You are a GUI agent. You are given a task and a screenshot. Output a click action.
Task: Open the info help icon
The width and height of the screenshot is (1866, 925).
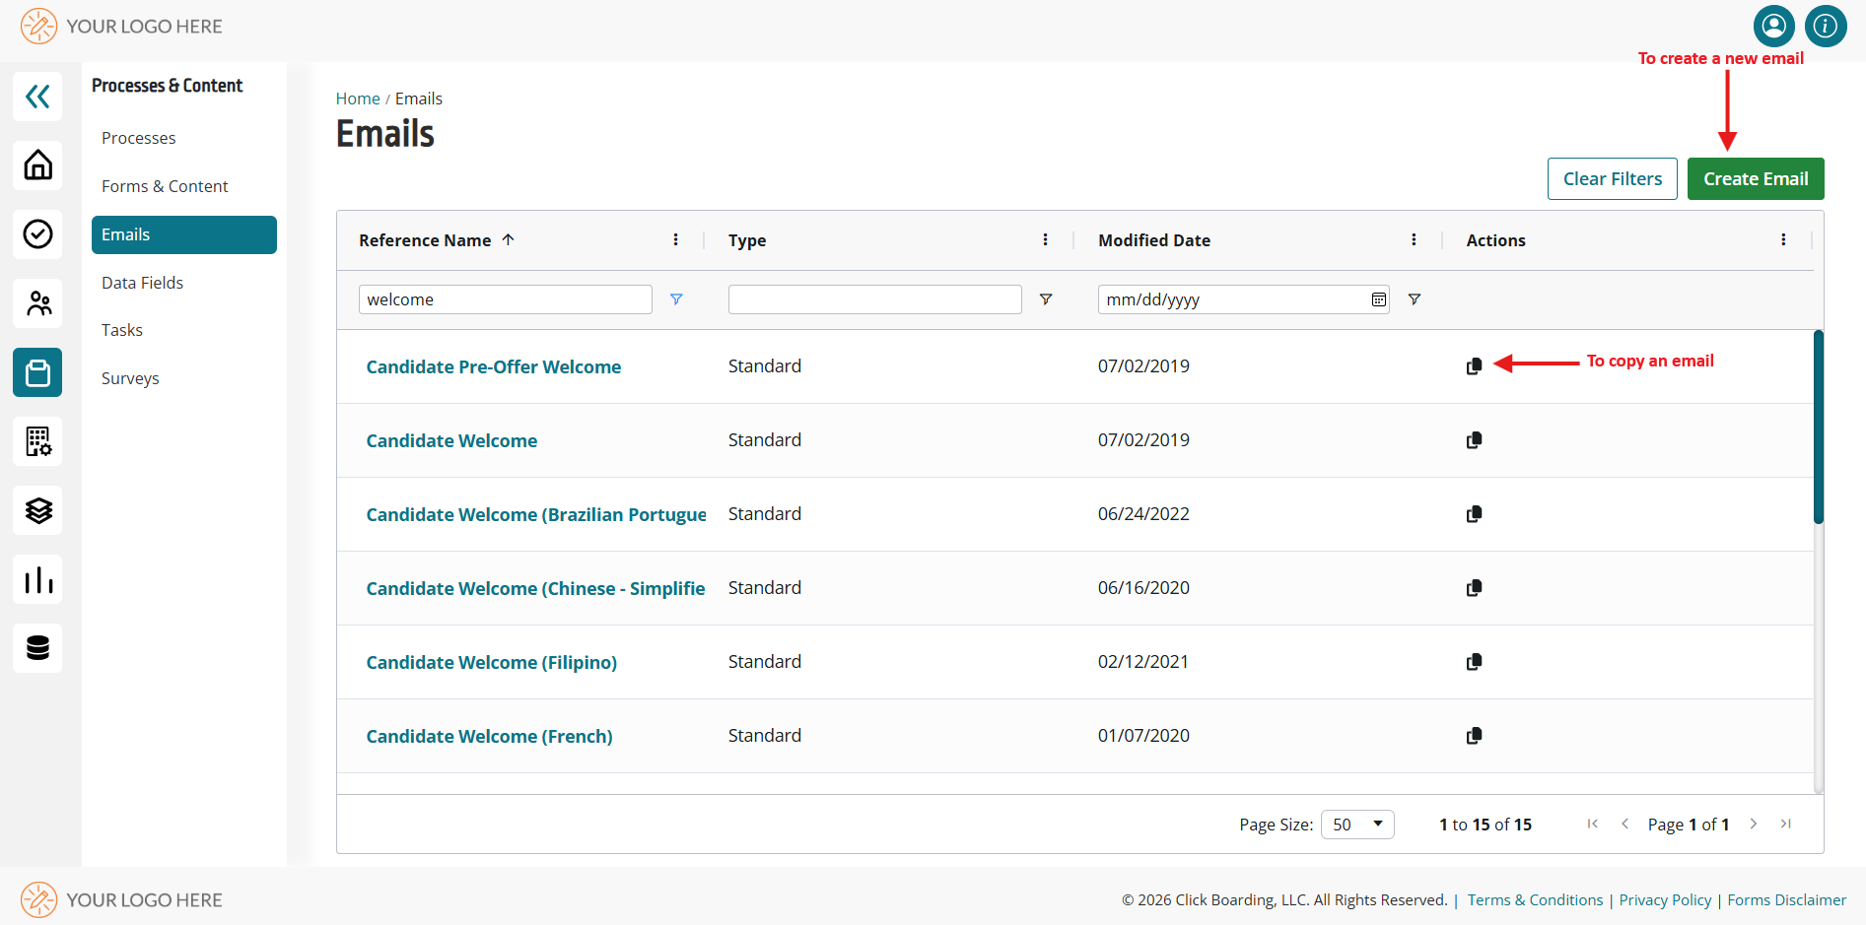click(1826, 26)
